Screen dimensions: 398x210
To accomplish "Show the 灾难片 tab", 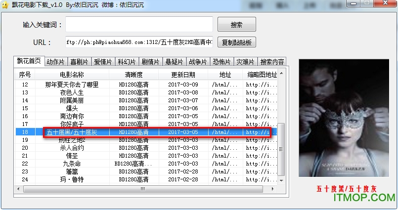I will [x=245, y=62].
